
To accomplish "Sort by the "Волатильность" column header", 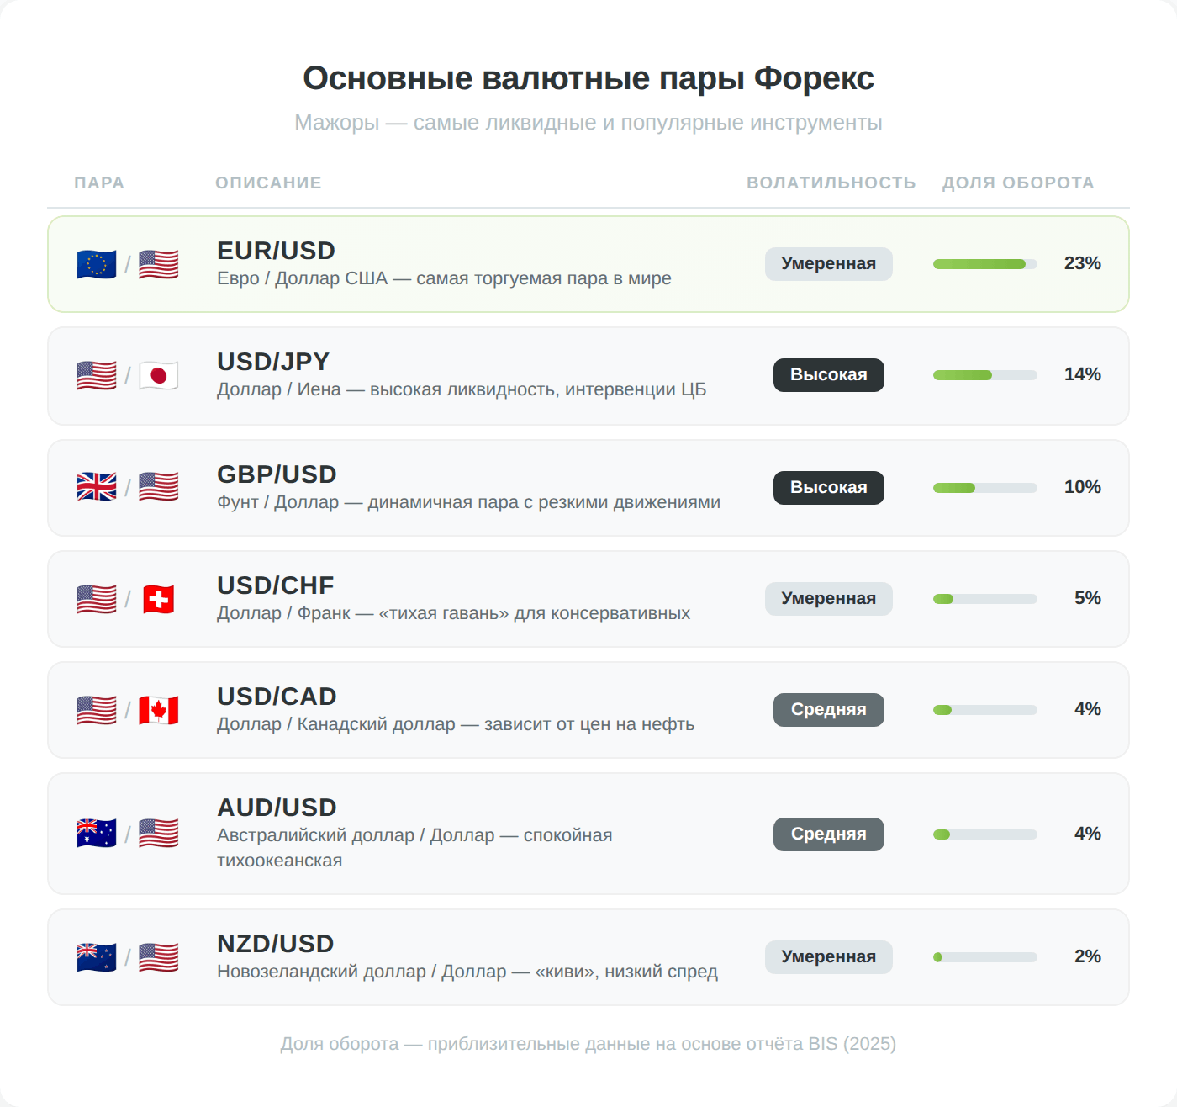I will [831, 183].
